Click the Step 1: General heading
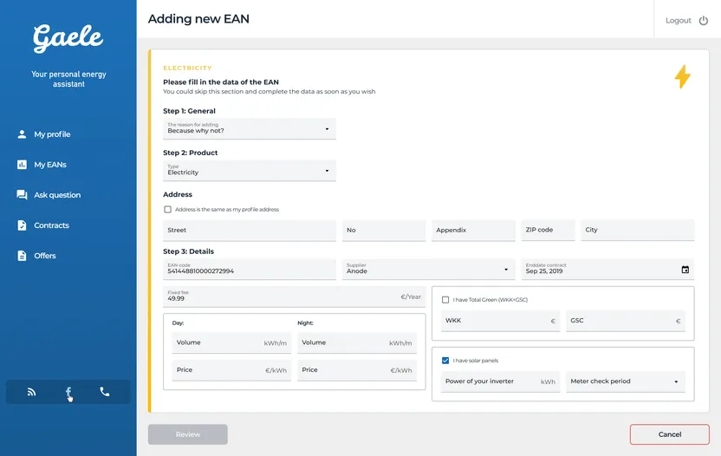 [189, 111]
